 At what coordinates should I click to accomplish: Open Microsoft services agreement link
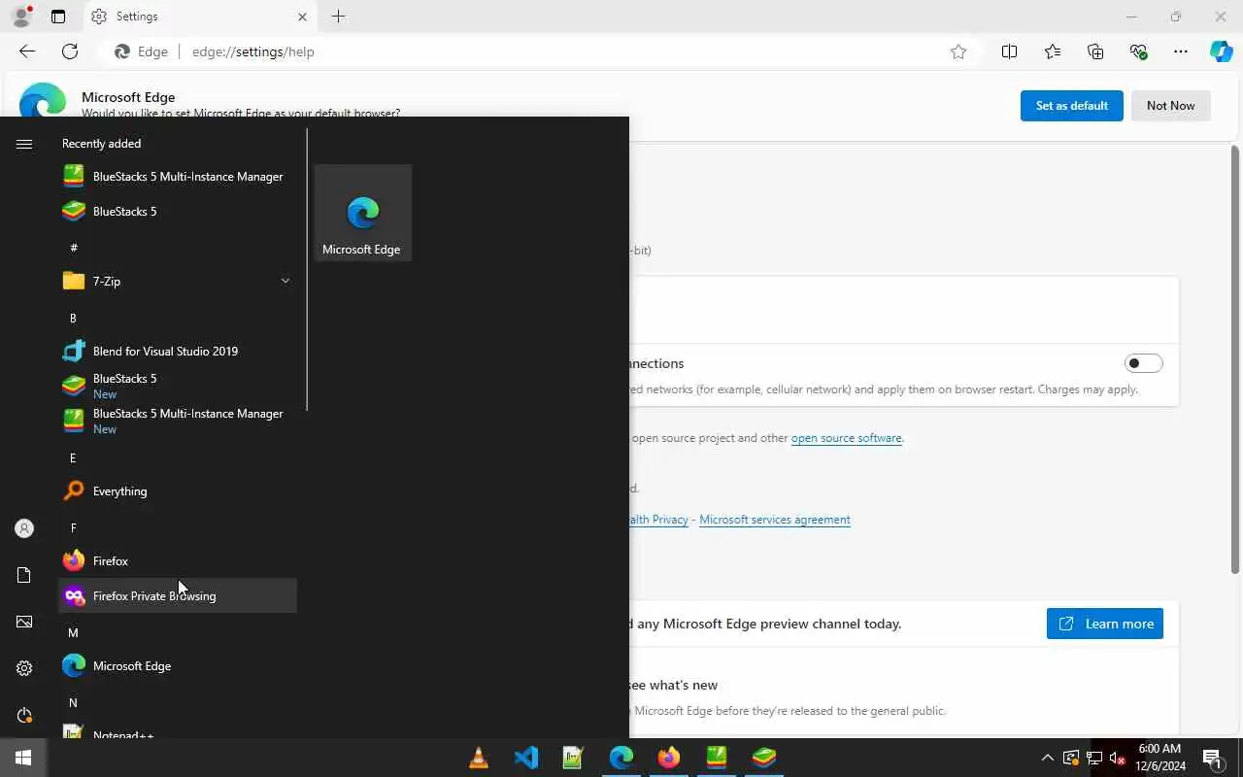coord(775,520)
